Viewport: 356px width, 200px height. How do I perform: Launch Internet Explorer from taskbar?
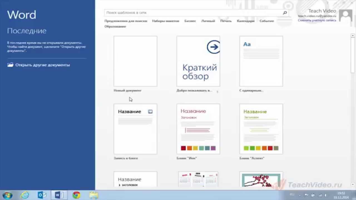pos(25,195)
